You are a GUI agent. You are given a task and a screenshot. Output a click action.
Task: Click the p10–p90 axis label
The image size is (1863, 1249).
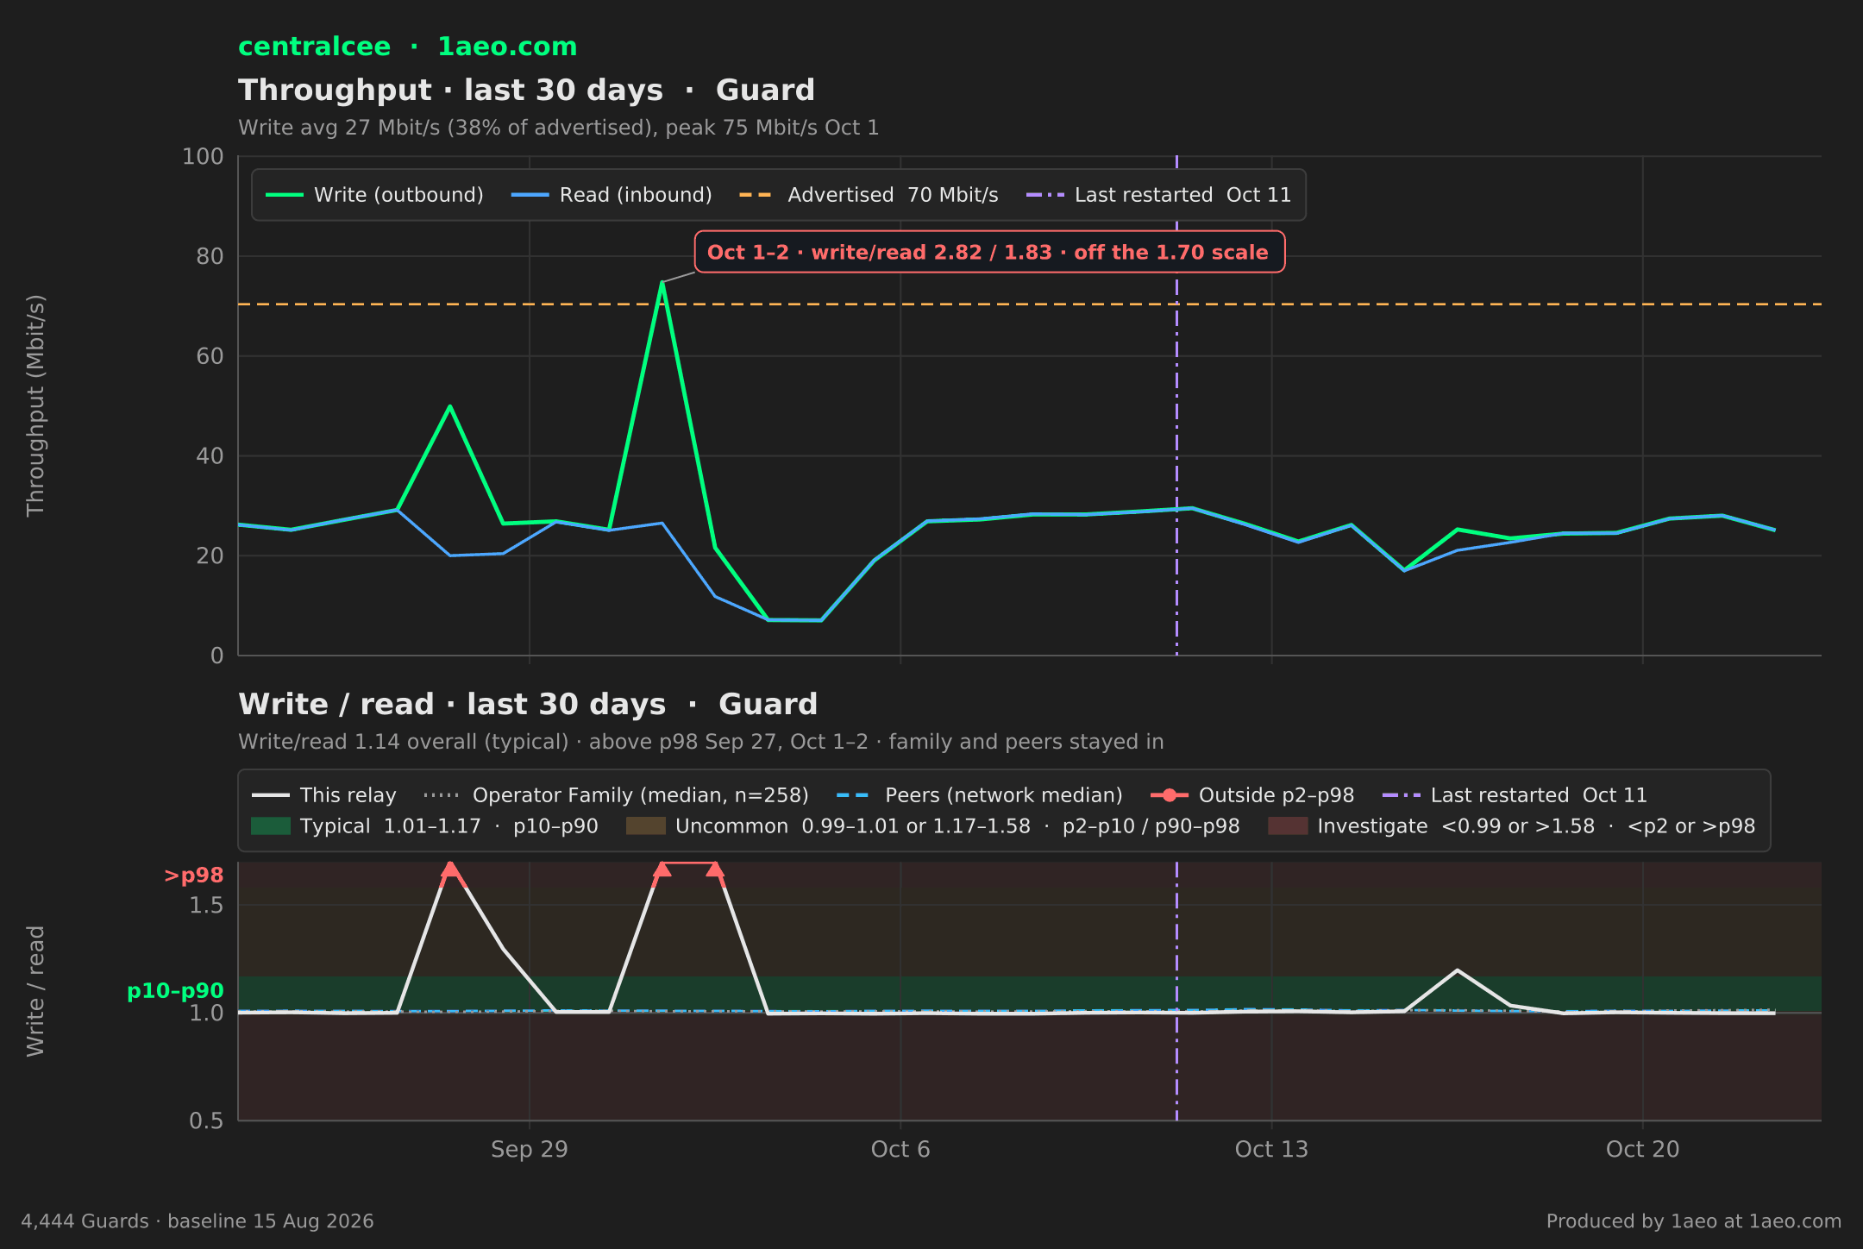(x=175, y=991)
